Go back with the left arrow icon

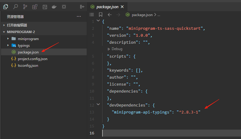[x=110, y=15]
